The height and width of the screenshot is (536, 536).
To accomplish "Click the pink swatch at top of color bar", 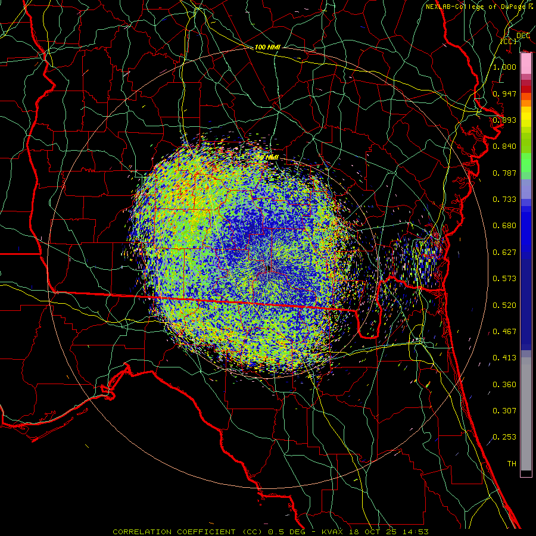I will [526, 64].
